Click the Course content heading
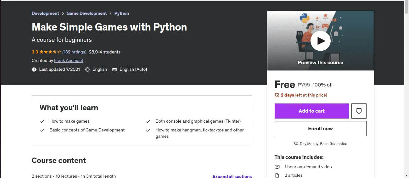 click(x=59, y=160)
